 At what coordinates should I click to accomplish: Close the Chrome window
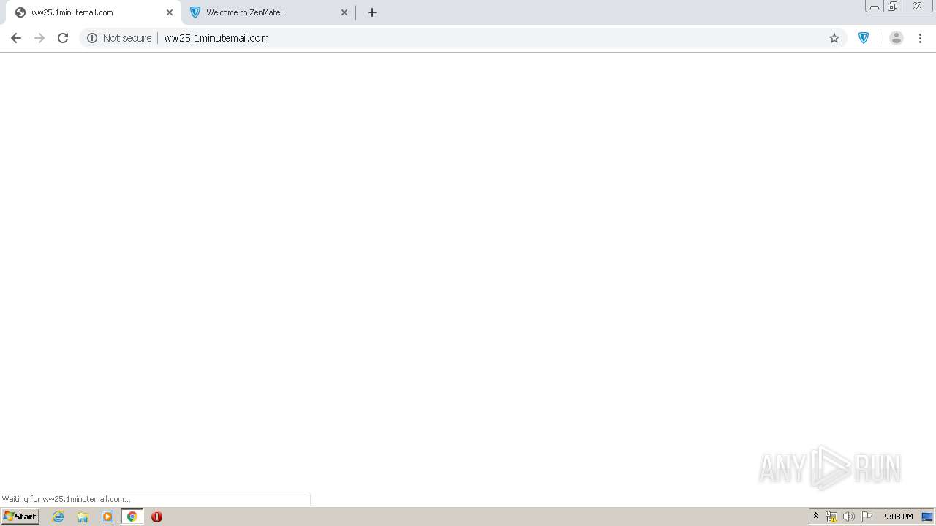point(918,7)
